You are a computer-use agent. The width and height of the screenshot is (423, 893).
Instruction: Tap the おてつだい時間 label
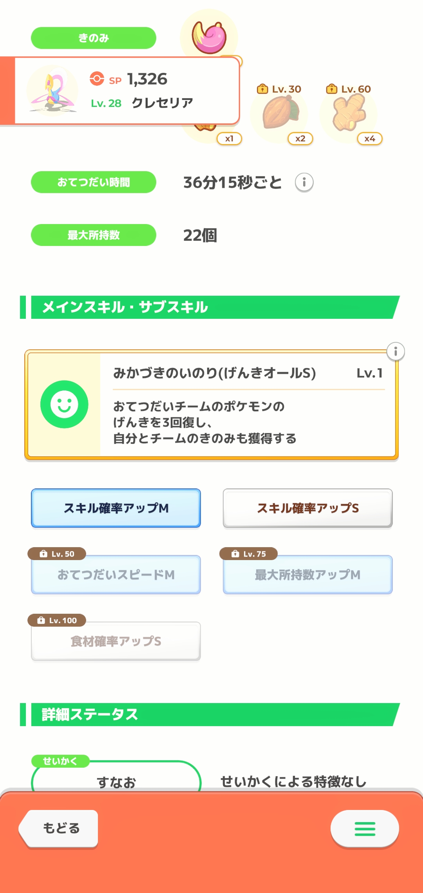[x=94, y=182]
